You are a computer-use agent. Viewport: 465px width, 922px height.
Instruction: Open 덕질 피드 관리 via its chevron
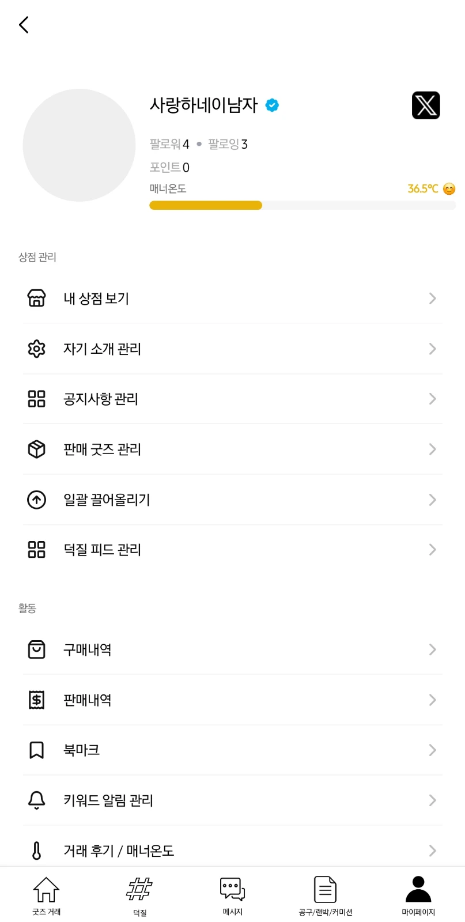click(x=432, y=550)
